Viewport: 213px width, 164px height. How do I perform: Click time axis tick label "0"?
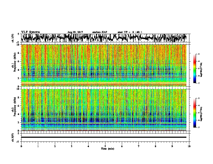tap(21, 146)
